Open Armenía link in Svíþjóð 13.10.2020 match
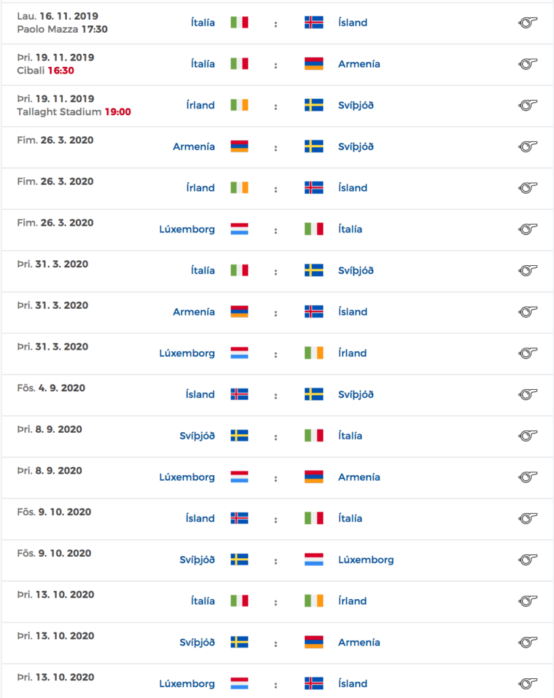Viewport: 554px width, 698px height. 360,642
